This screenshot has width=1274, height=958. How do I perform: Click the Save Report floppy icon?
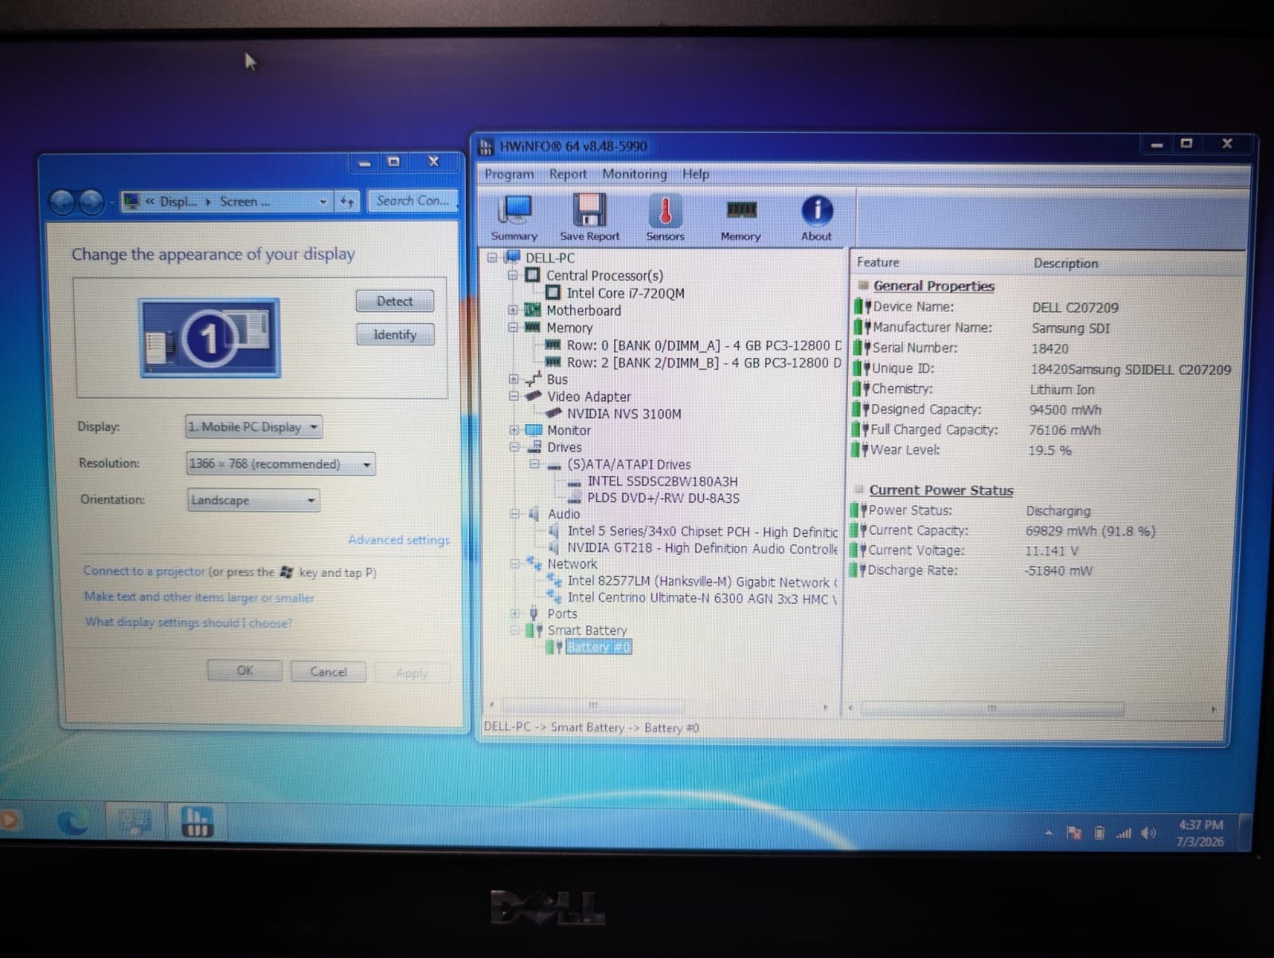pos(589,216)
